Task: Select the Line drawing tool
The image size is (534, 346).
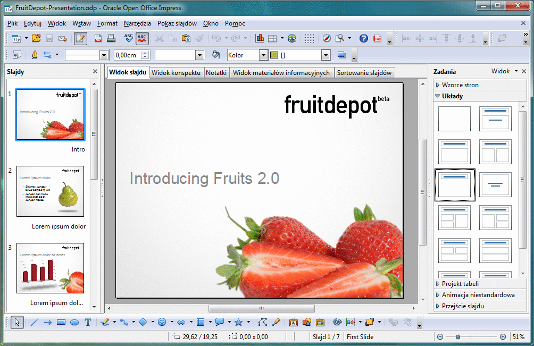Action: point(35,322)
